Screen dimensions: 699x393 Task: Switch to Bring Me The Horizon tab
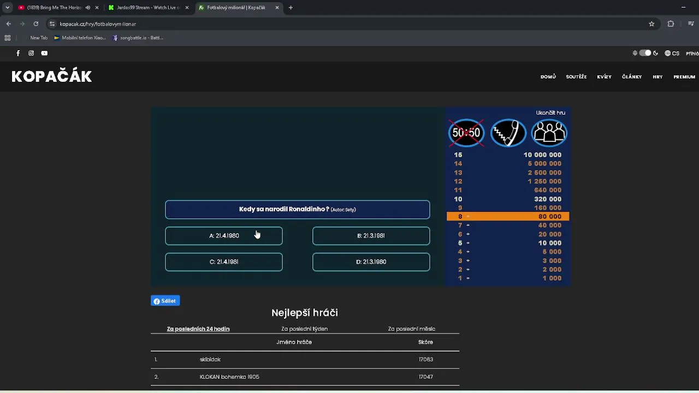(x=54, y=8)
